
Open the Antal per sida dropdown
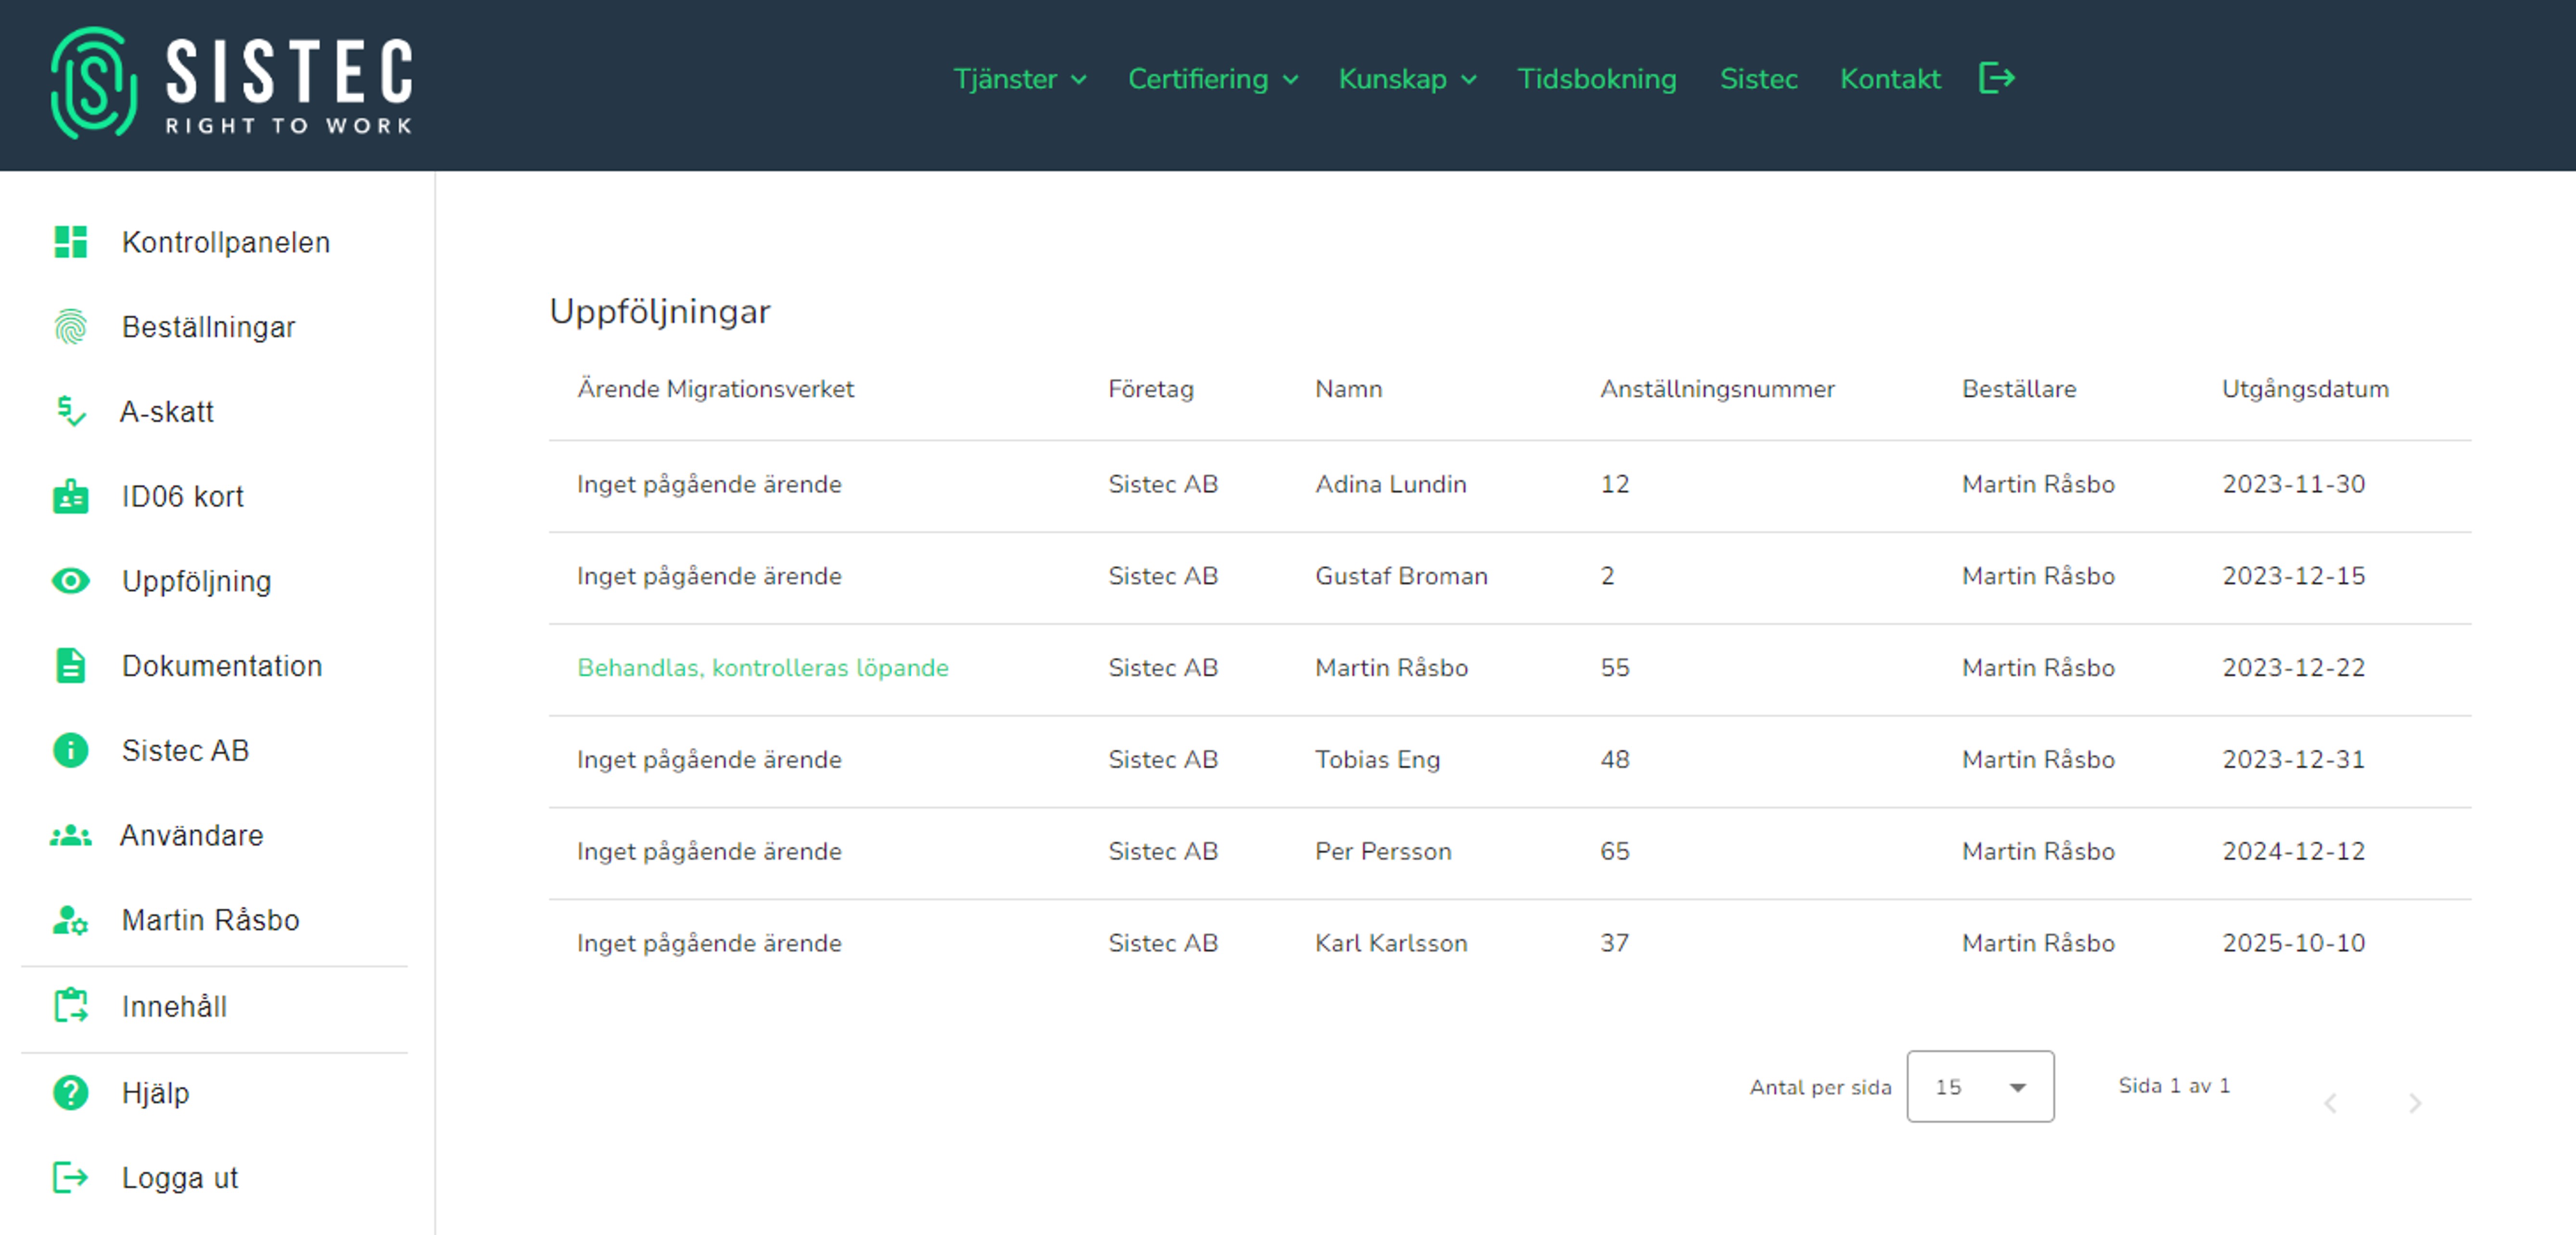click(1979, 1086)
